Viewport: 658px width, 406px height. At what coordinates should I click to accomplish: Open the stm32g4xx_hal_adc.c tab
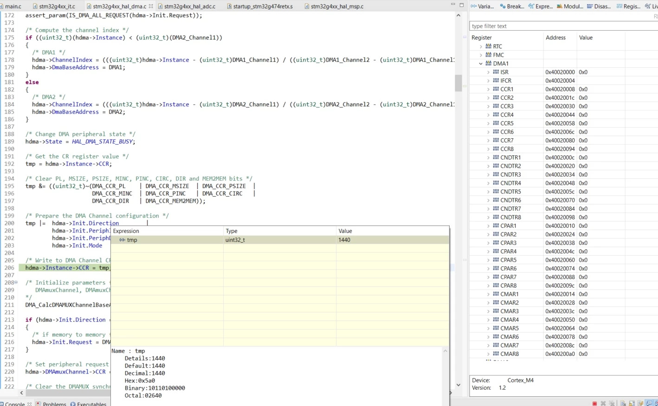pos(186,6)
